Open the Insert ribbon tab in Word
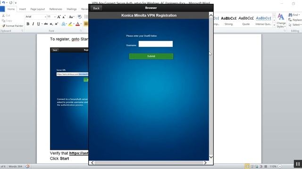This screenshot has width=302, height=169. coord(22,9)
